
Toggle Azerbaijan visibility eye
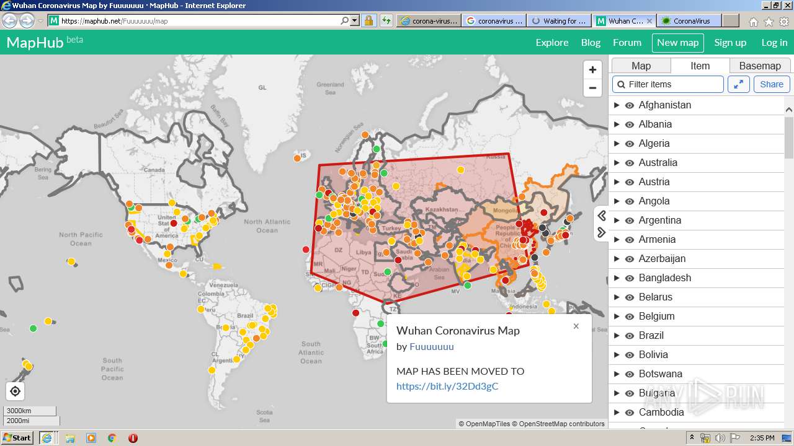coord(630,259)
